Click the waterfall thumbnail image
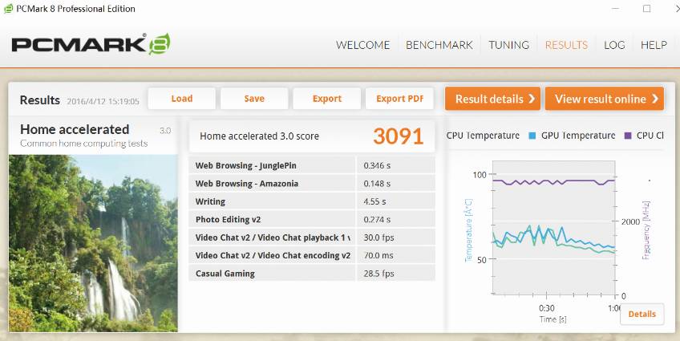 coord(93,243)
